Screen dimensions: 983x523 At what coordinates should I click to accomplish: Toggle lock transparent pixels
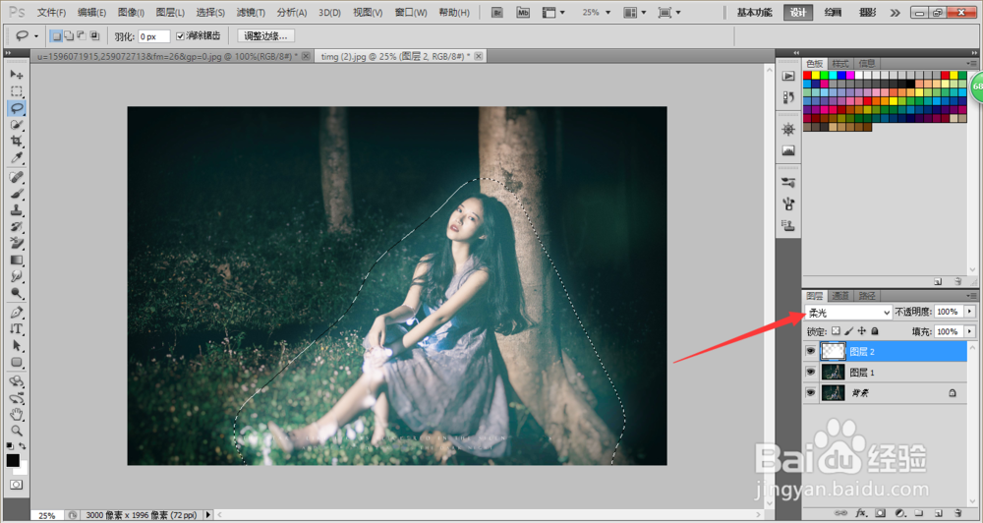(836, 331)
